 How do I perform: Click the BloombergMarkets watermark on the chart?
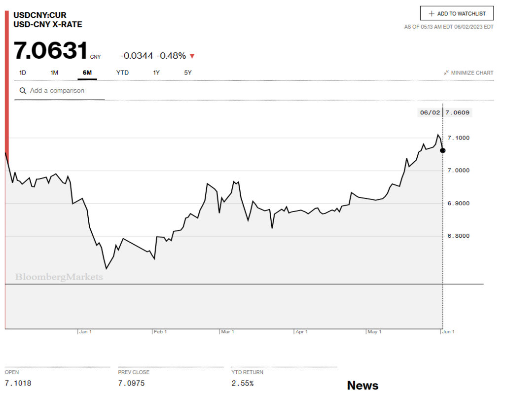59,277
